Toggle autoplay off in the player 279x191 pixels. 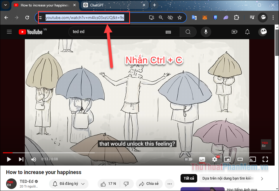coord(188,159)
